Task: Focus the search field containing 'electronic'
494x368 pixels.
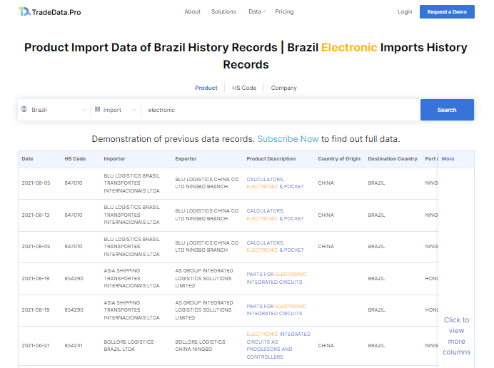Action: point(281,110)
